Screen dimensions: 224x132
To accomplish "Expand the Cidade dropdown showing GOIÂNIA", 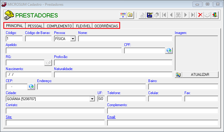I will 92,99.
